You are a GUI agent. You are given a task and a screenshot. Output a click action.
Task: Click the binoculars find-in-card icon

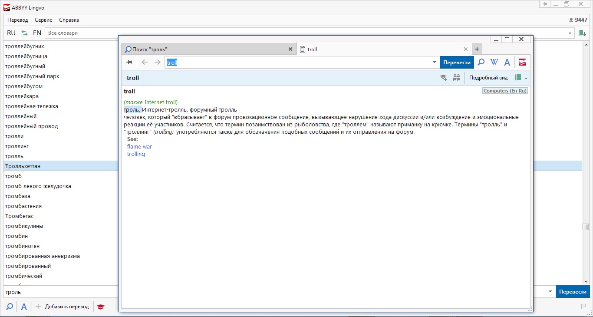(456, 78)
